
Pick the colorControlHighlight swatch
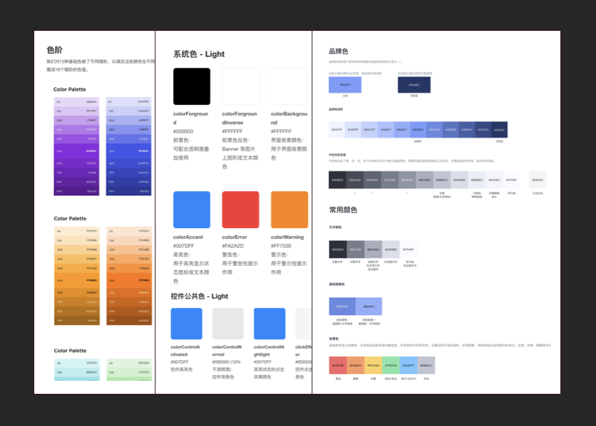[x=269, y=323]
